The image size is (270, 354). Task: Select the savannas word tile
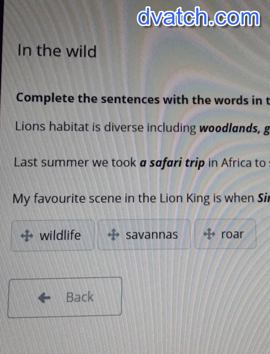click(x=144, y=234)
